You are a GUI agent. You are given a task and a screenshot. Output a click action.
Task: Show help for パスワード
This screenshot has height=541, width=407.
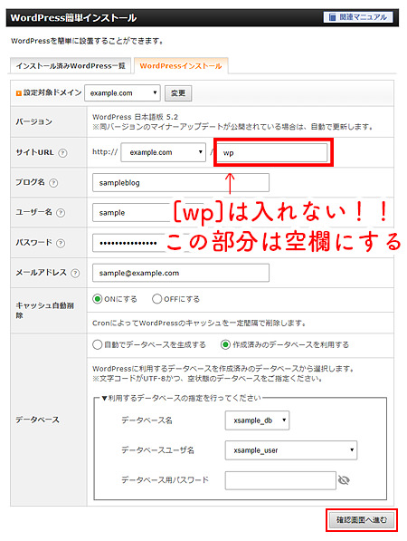61,243
